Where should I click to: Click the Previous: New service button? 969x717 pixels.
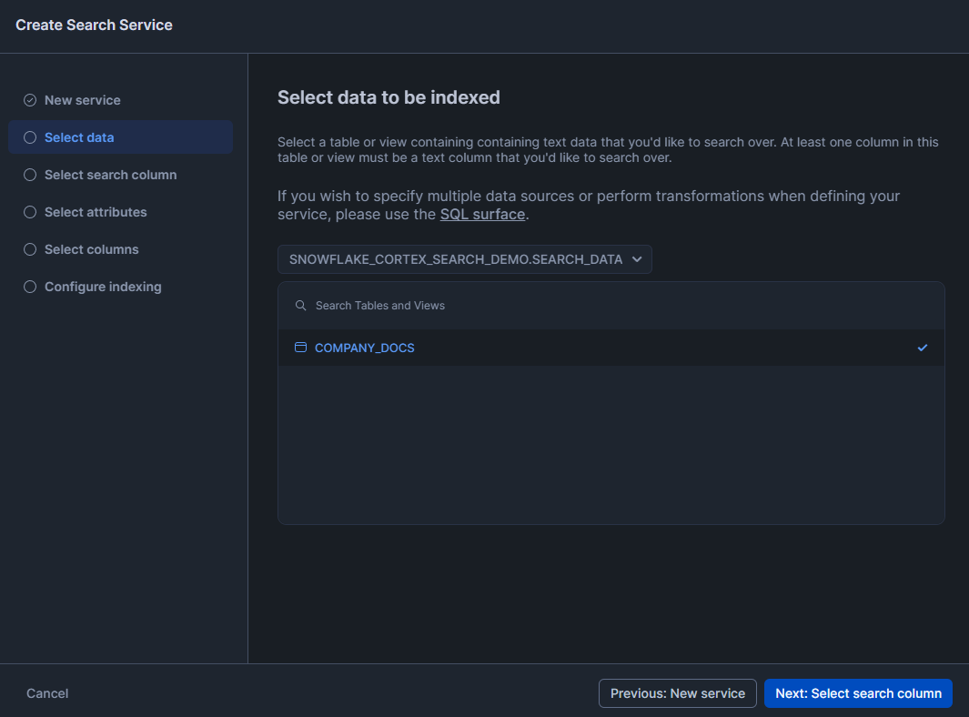click(677, 693)
